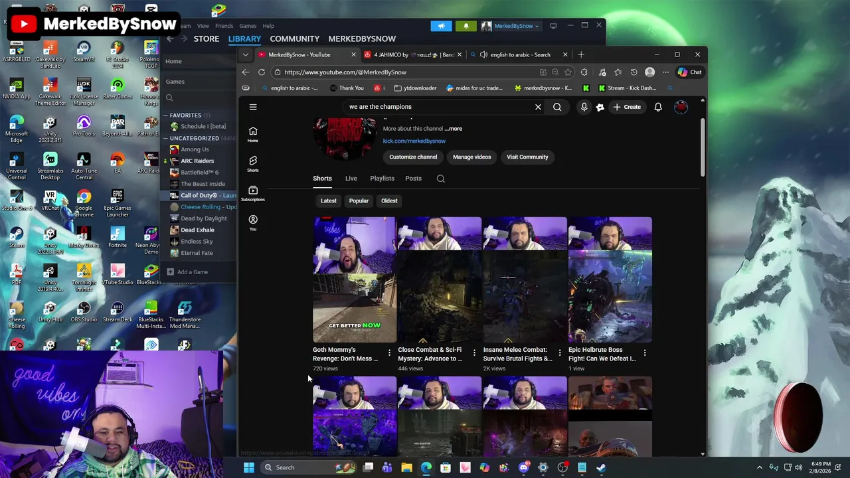Go back in the Edge browser
Screen dimensions: 850x478
click(x=246, y=72)
